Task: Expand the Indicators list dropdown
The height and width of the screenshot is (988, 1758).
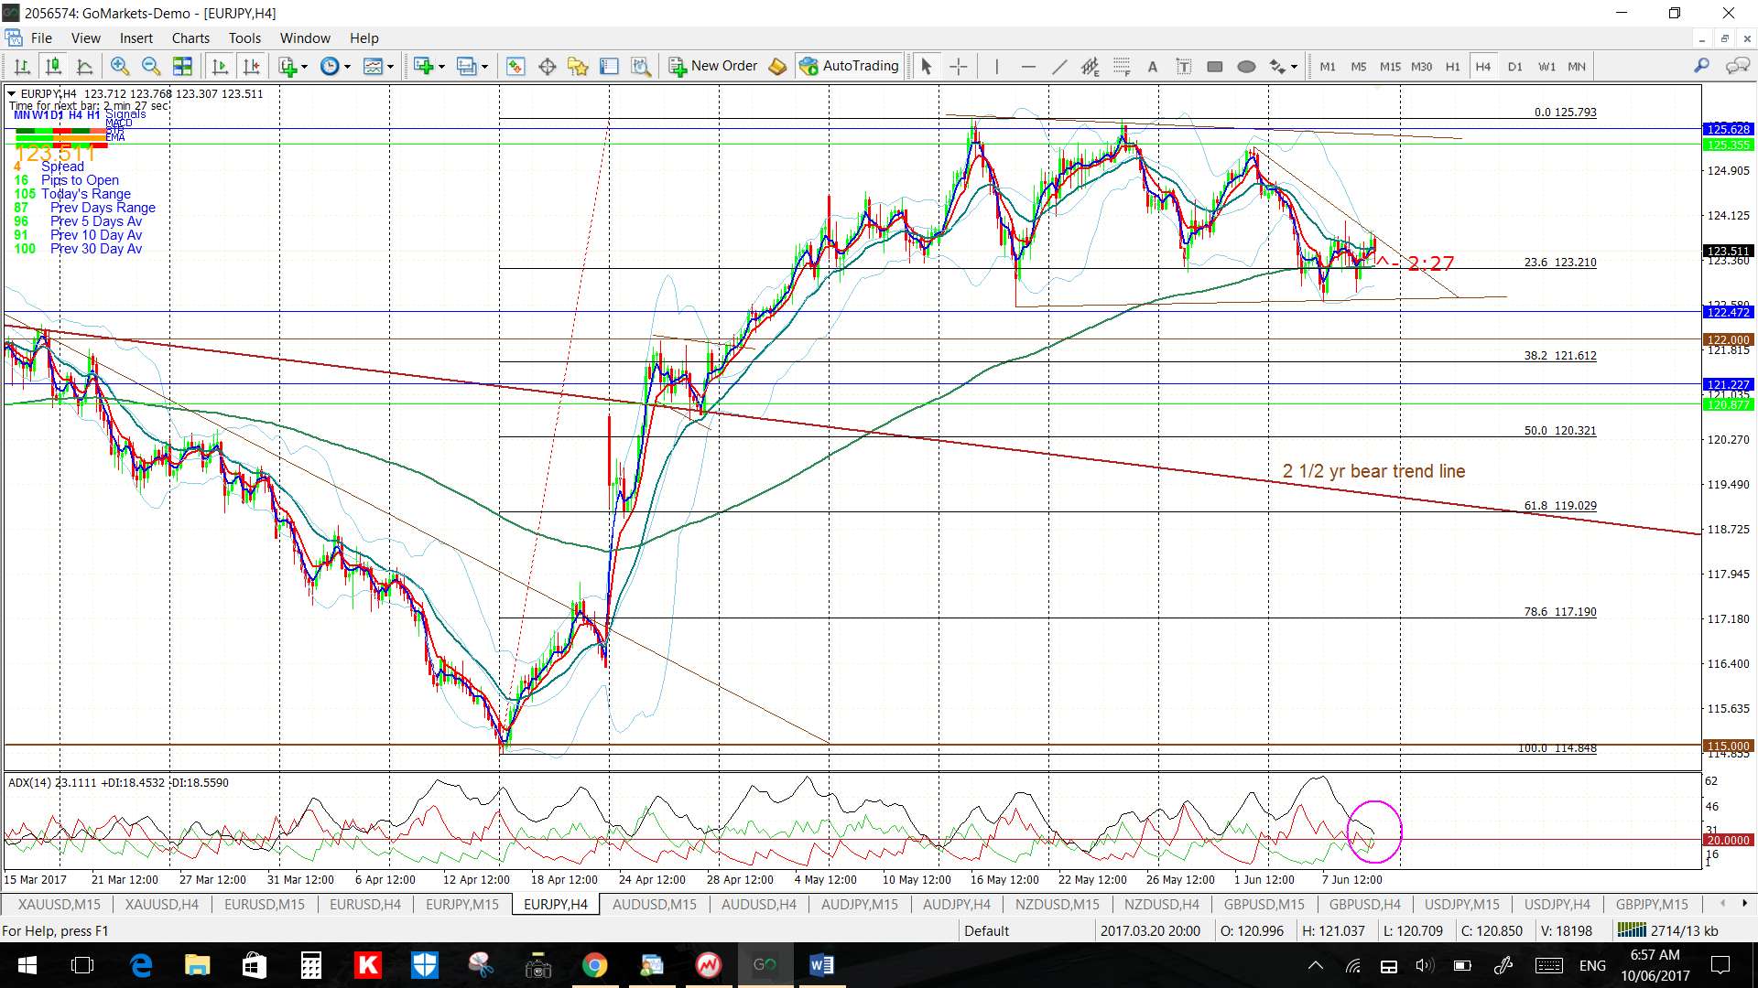Action: 304,66
